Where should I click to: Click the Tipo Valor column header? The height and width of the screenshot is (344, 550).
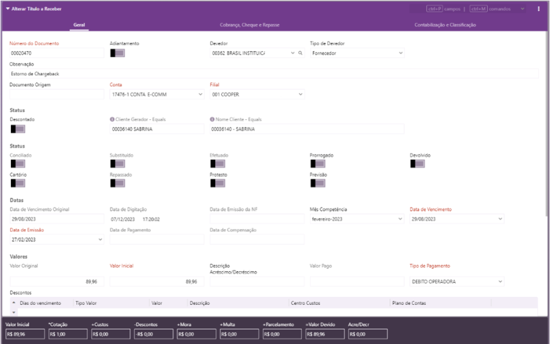click(x=86, y=303)
